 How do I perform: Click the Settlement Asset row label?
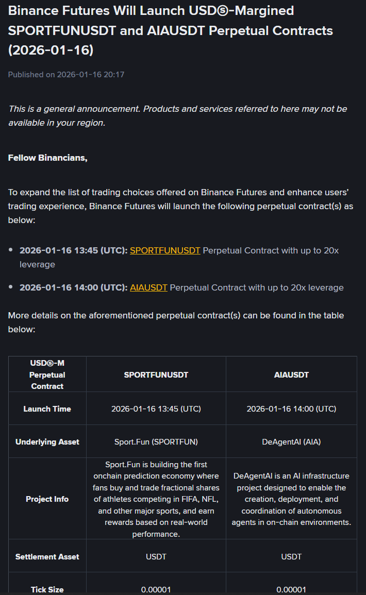point(47,557)
